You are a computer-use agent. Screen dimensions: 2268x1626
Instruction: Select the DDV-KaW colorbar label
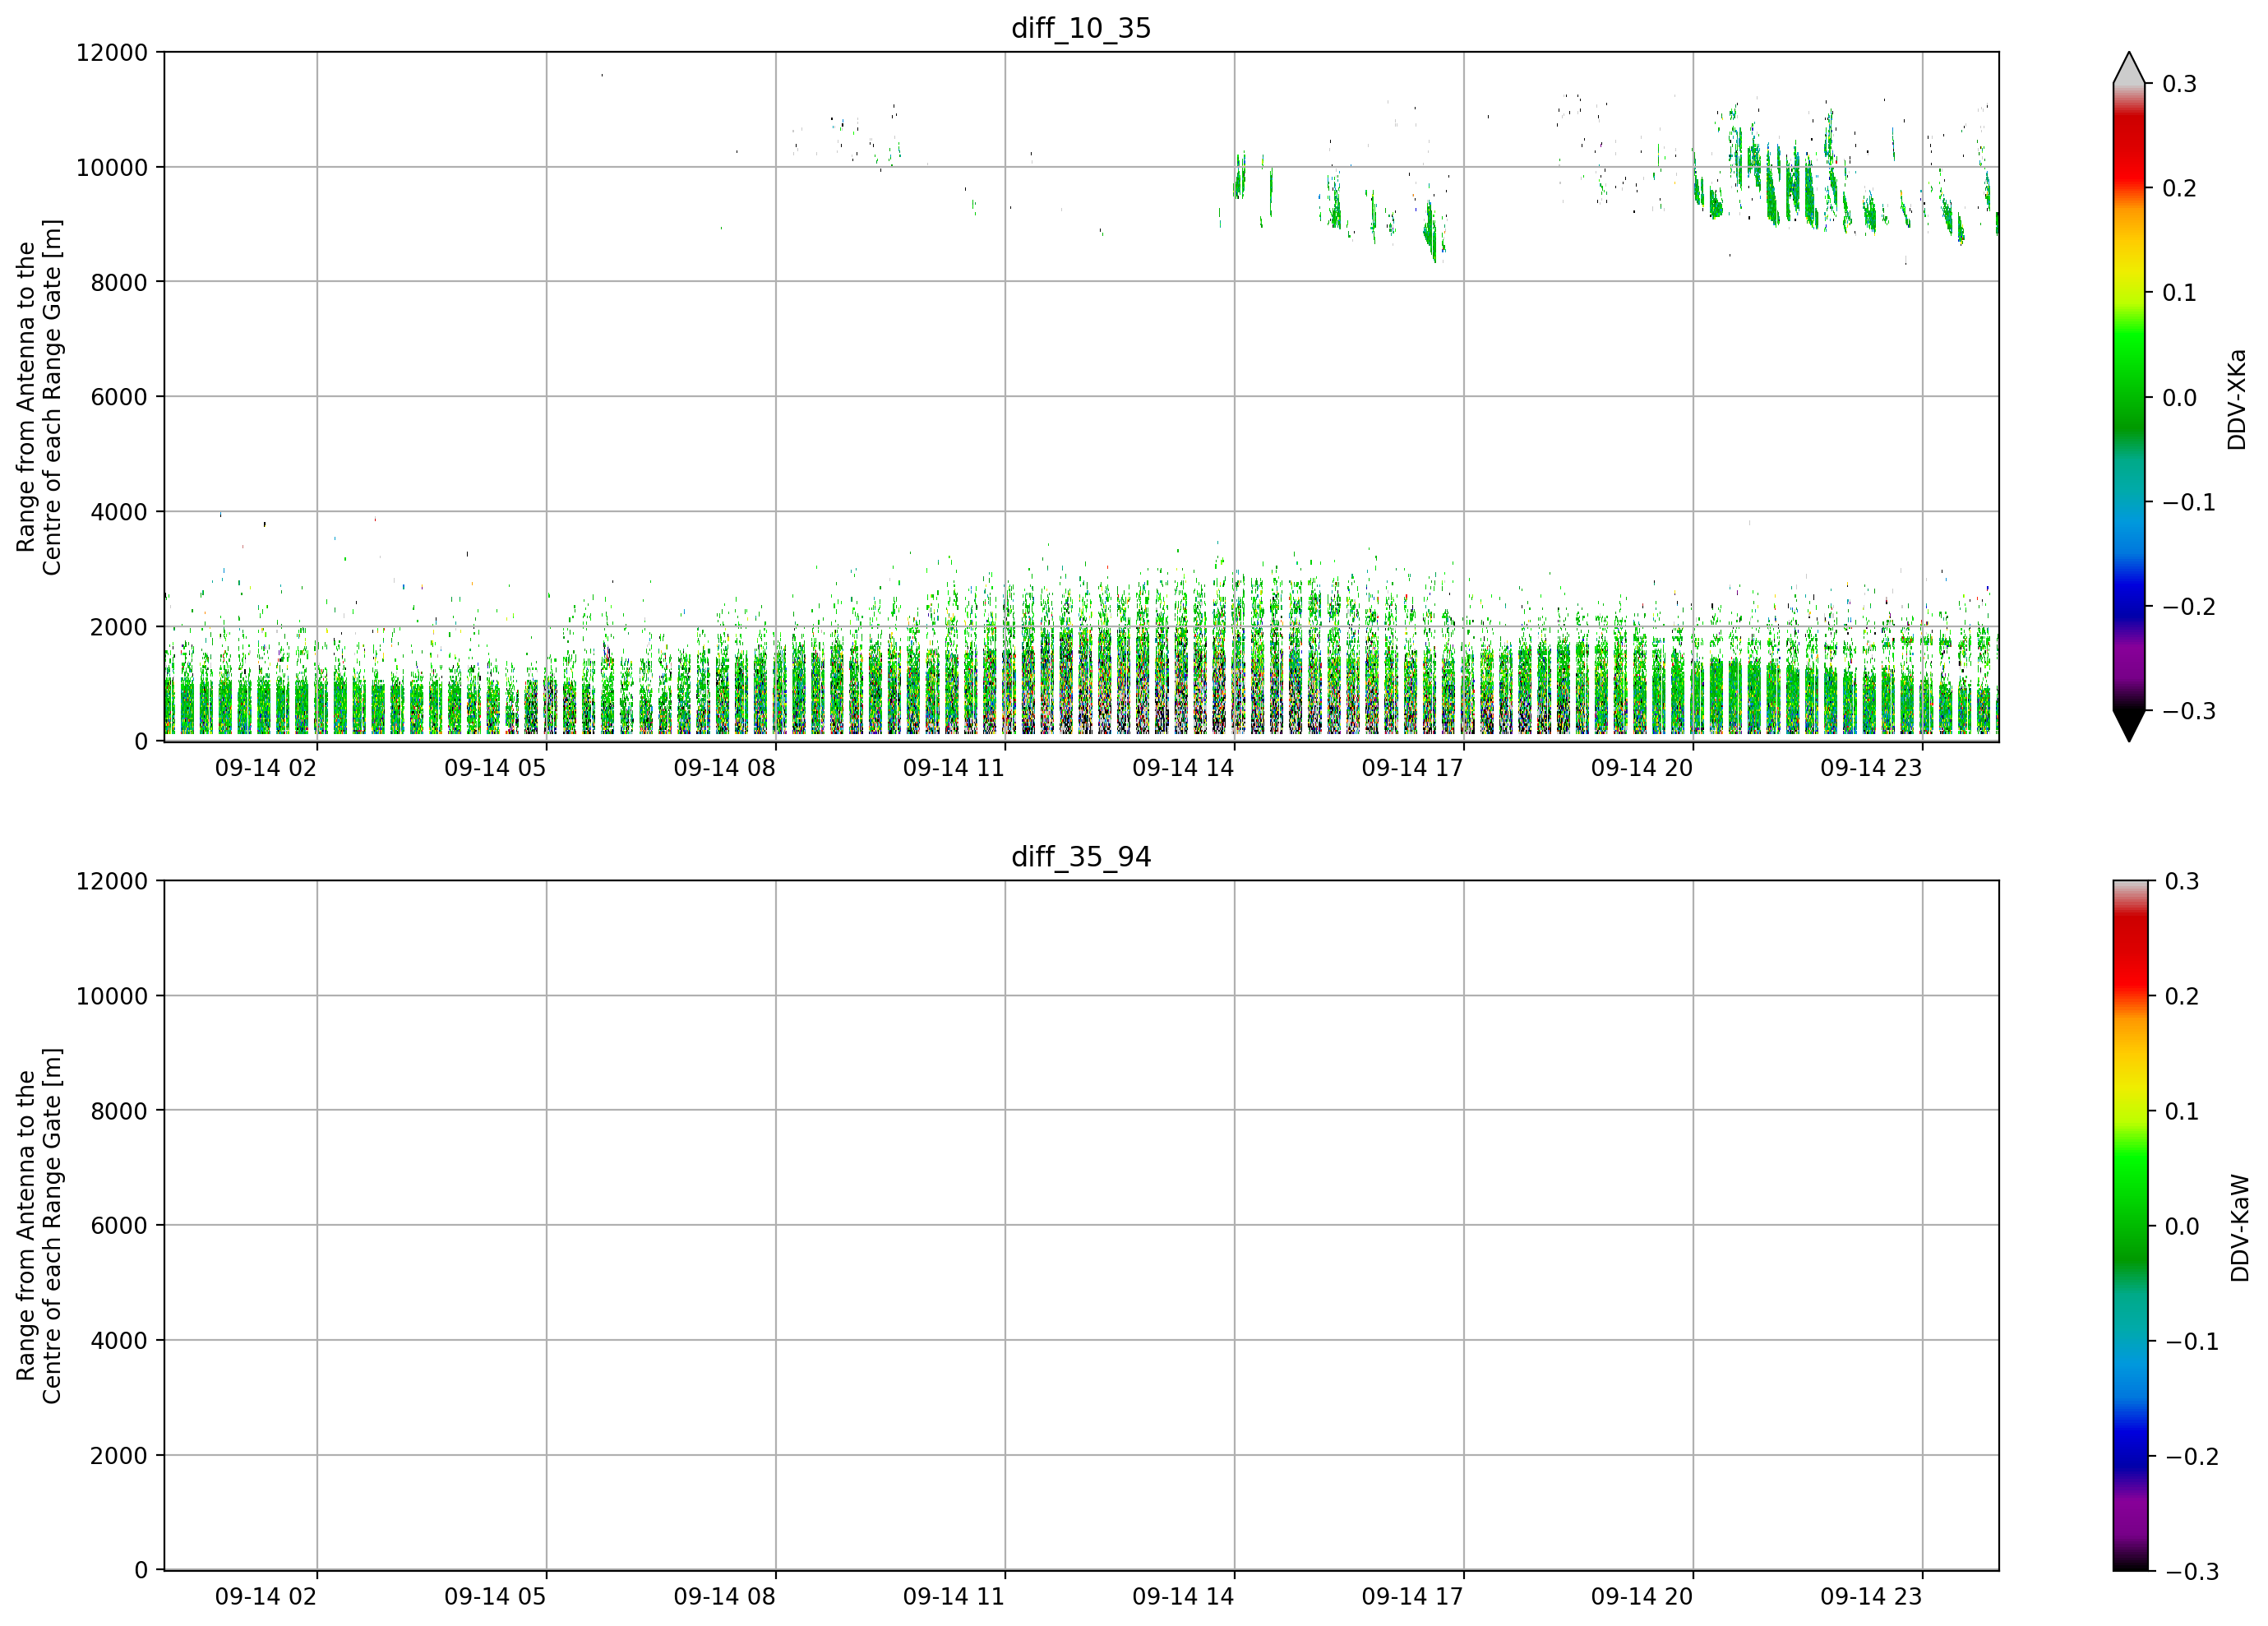click(x=2240, y=1228)
